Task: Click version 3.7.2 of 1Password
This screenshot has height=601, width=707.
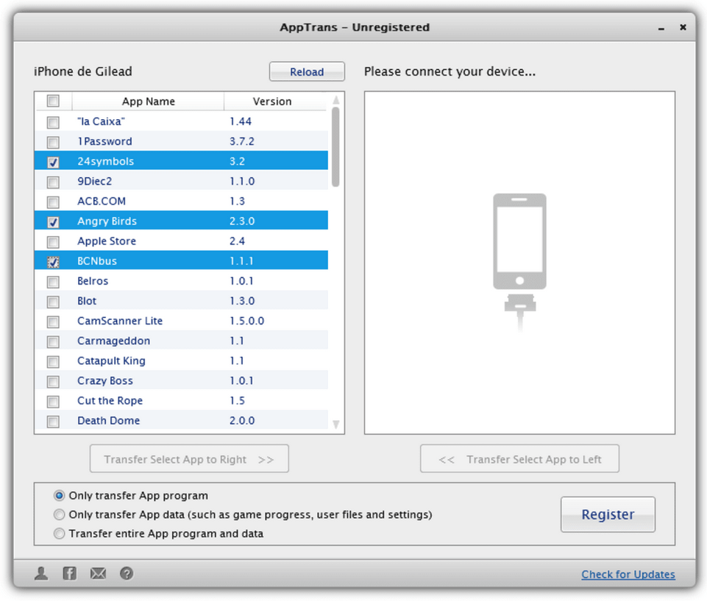Action: [242, 141]
